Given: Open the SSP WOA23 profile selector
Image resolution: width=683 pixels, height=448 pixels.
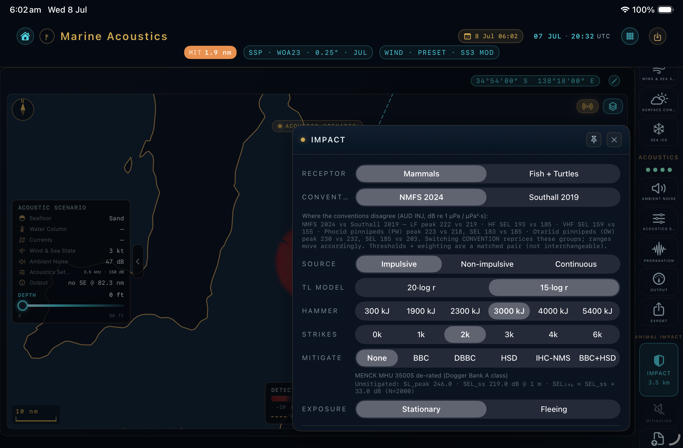Looking at the screenshot, I should (308, 53).
